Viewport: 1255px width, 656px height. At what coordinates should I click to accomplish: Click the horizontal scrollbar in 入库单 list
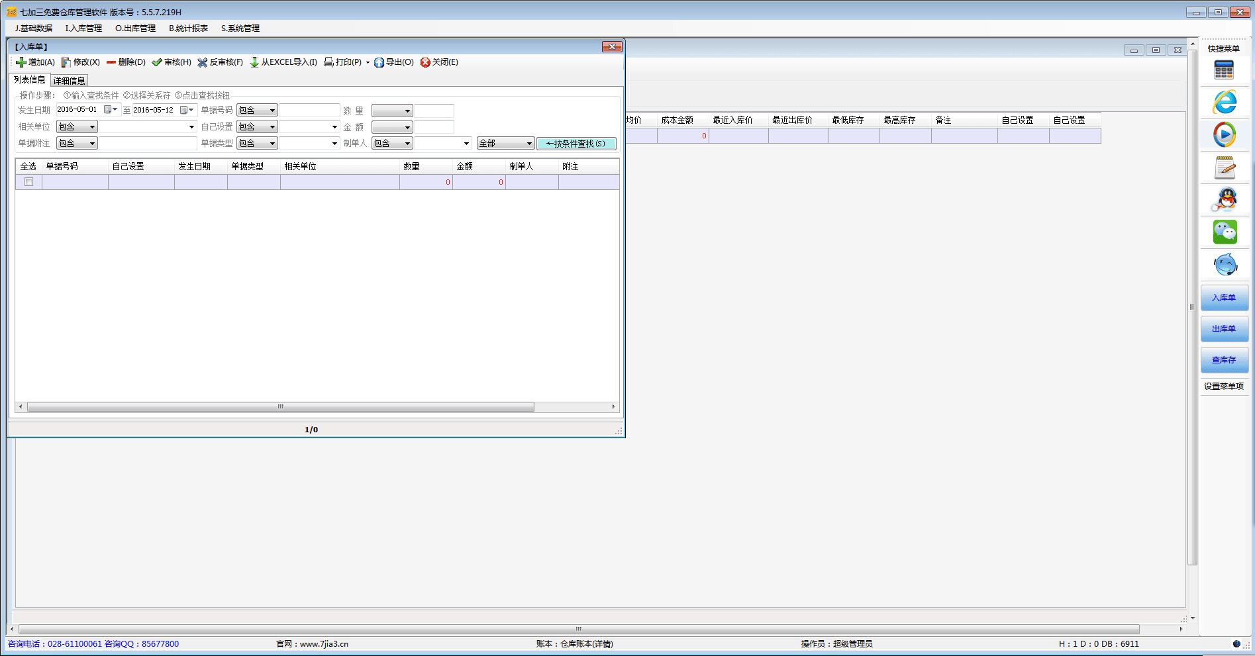281,407
